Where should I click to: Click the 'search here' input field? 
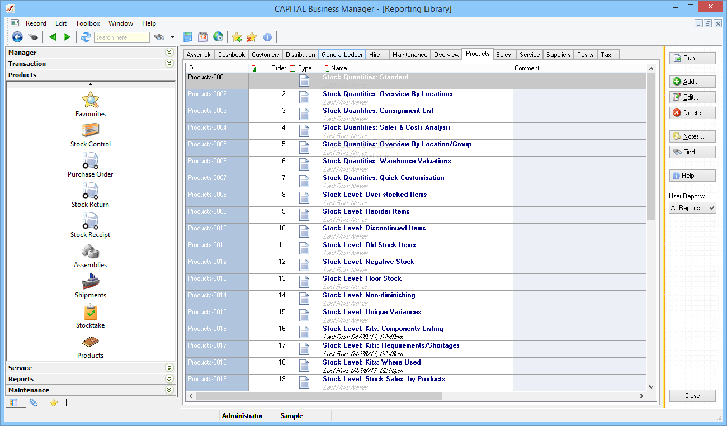pyautogui.click(x=122, y=37)
